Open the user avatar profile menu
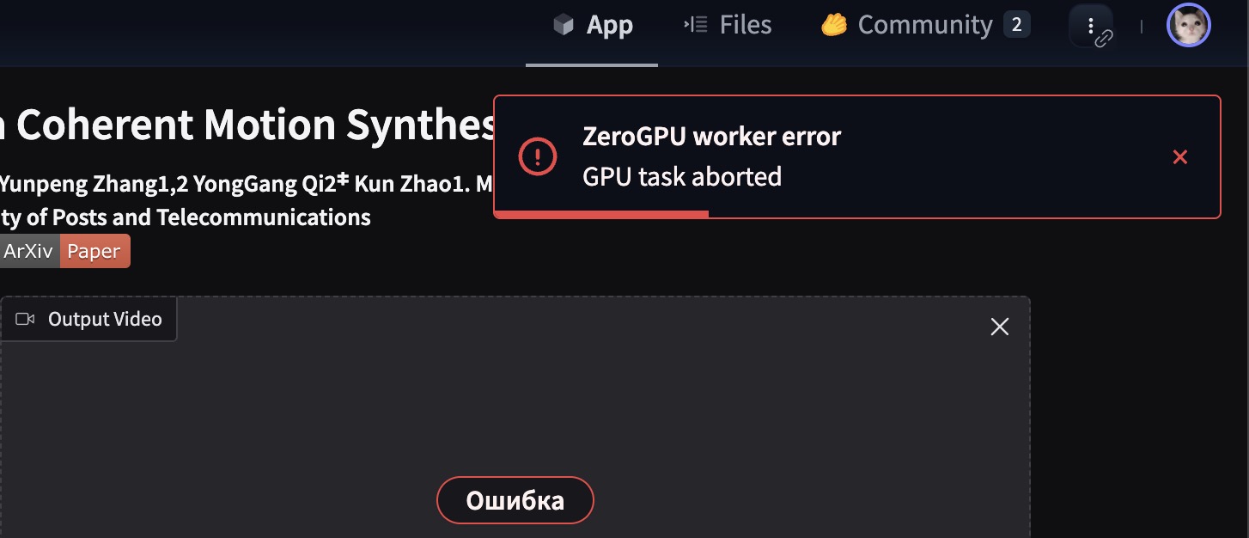 [1188, 26]
